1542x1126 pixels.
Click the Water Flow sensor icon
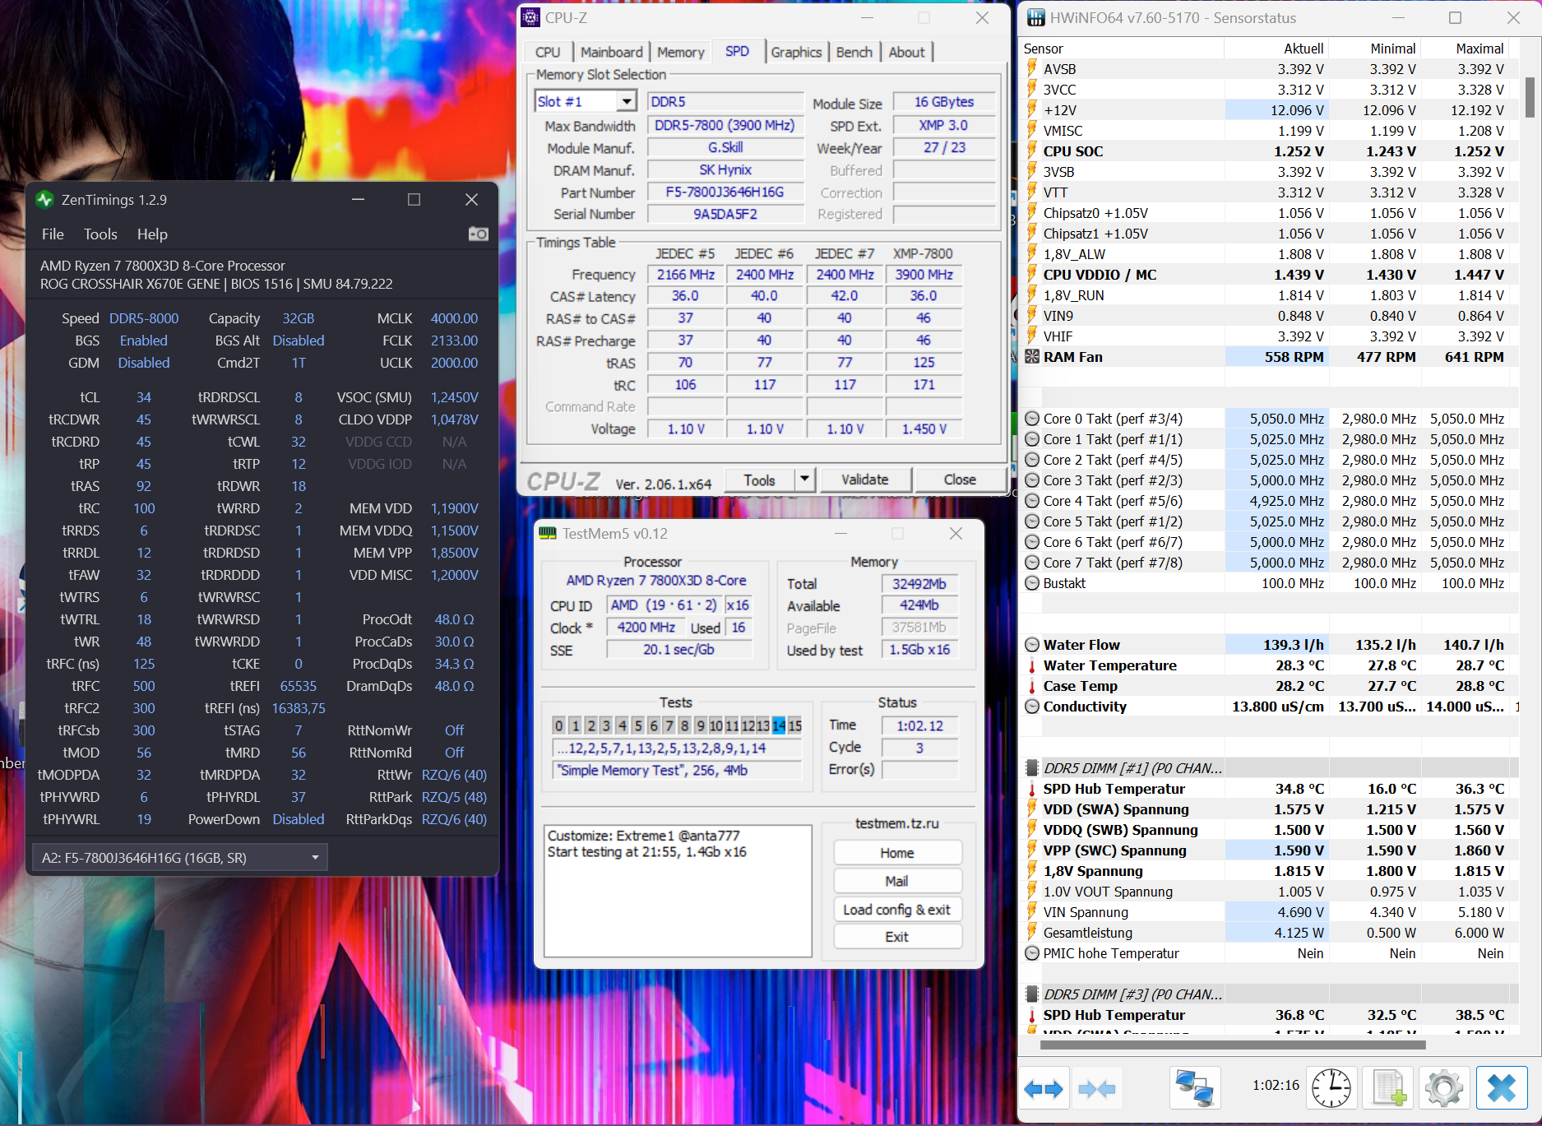click(x=1032, y=645)
